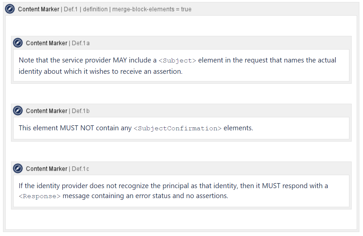Viewport: 363px width, 236px height.
Task: Click the Def.1b Content Marker pencil icon
Action: (x=18, y=111)
